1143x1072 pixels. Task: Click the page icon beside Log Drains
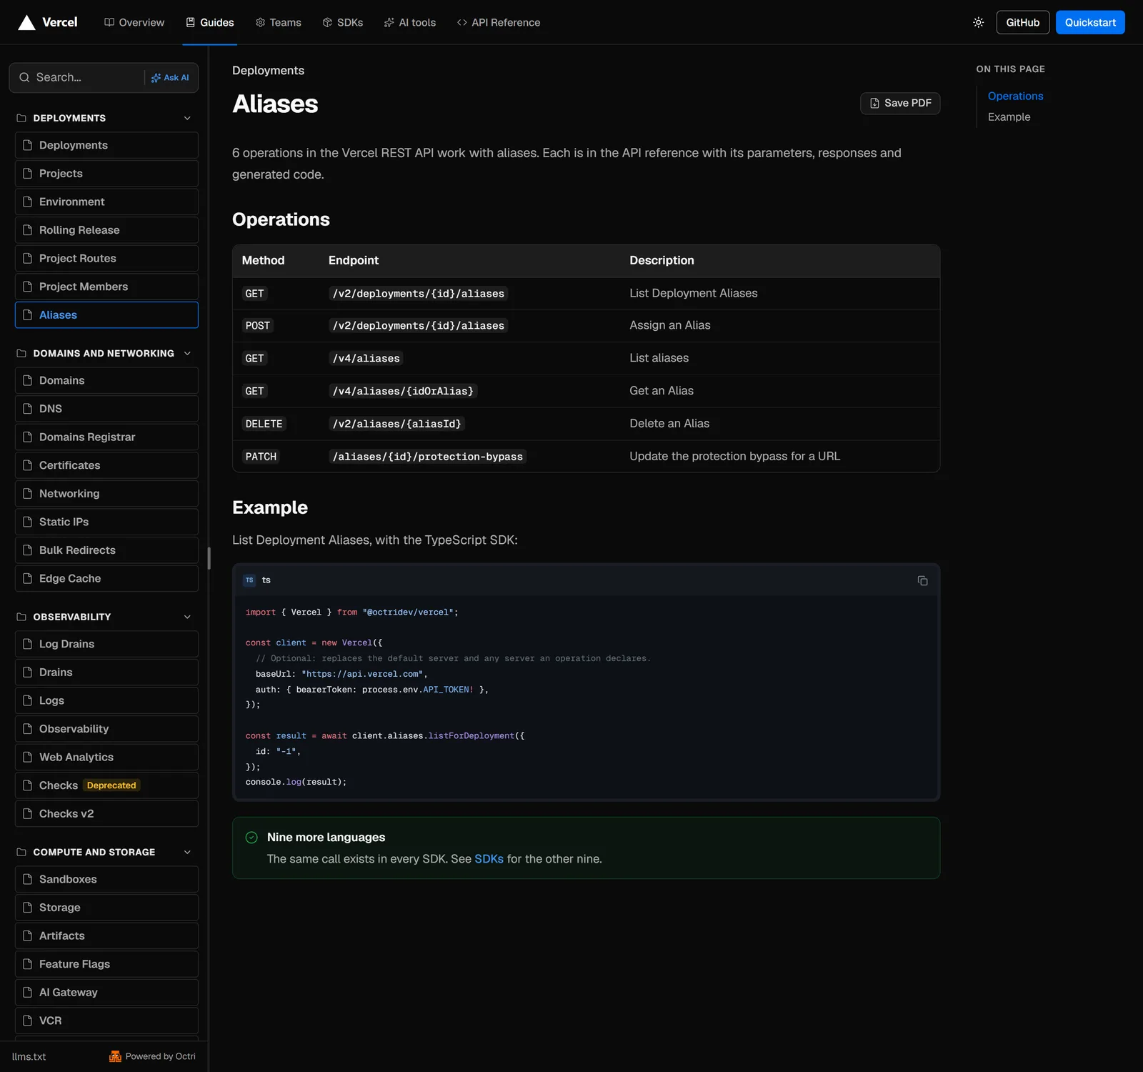[x=28, y=644]
